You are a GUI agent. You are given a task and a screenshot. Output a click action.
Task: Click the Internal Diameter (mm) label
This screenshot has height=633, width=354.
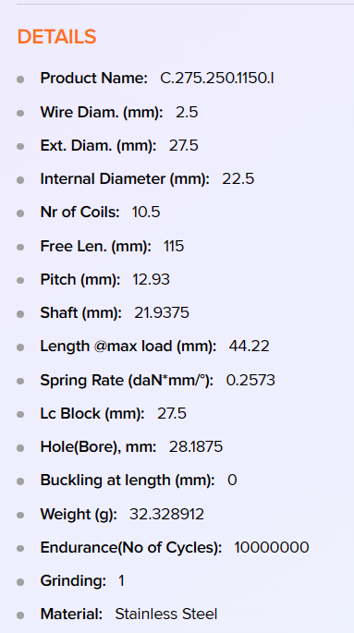[125, 179]
